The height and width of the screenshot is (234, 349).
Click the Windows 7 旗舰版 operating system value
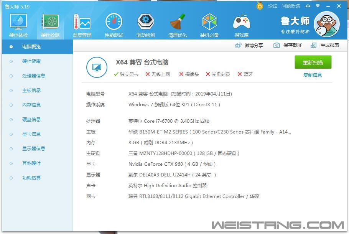pos(174,105)
